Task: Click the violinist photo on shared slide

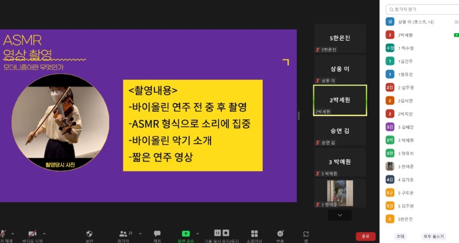Action: [x=60, y=122]
